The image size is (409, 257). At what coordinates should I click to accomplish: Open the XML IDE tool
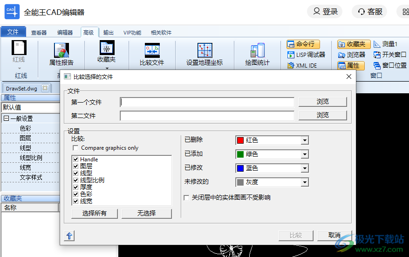point(302,66)
